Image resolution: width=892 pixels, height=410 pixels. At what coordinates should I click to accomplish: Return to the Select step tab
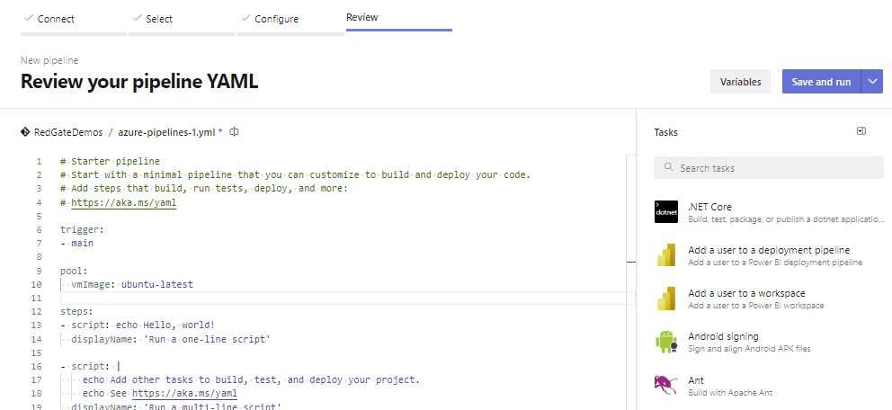coord(158,18)
